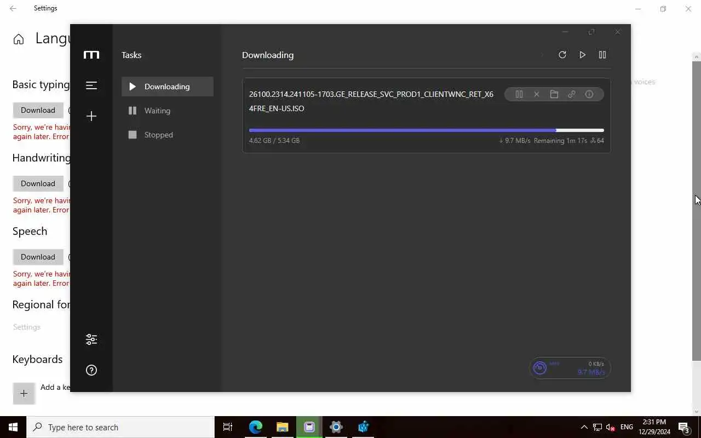Screen dimensions: 701x438
Task: Go back in the Settings window
Action: (x=13, y=8)
